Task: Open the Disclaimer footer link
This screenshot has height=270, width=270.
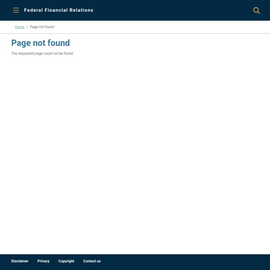Action: [x=20, y=261]
